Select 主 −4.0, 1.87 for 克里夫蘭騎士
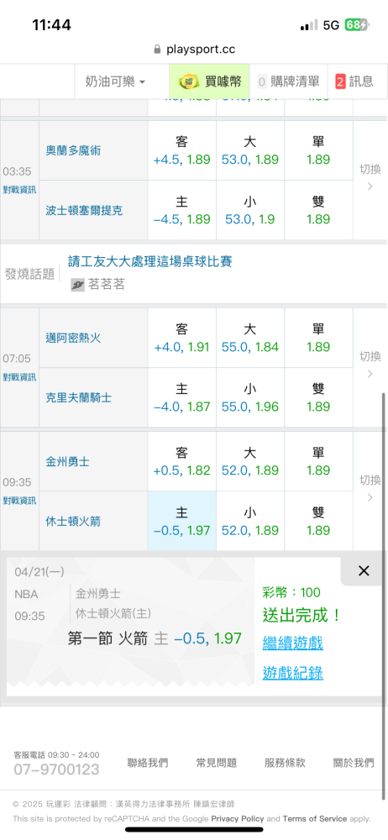 click(x=182, y=397)
